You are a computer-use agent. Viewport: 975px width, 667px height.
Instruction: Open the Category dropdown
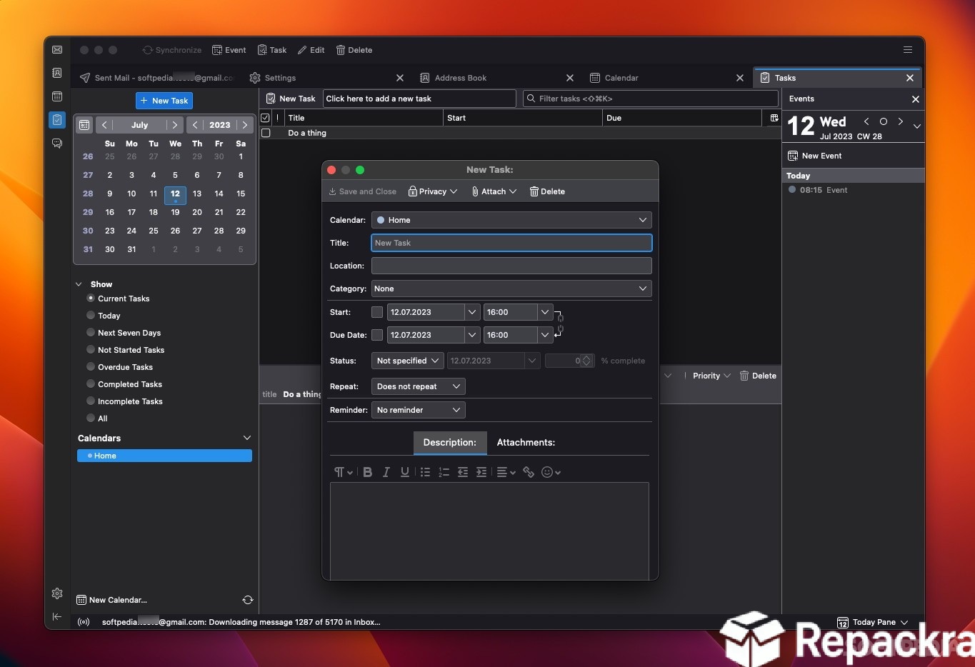click(511, 289)
